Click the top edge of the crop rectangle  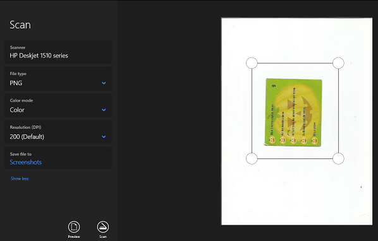[295, 63]
